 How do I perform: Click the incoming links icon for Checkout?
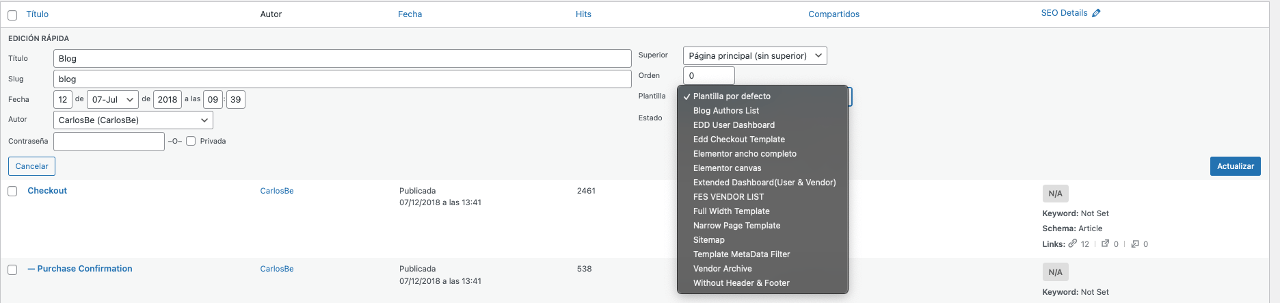tap(1135, 243)
